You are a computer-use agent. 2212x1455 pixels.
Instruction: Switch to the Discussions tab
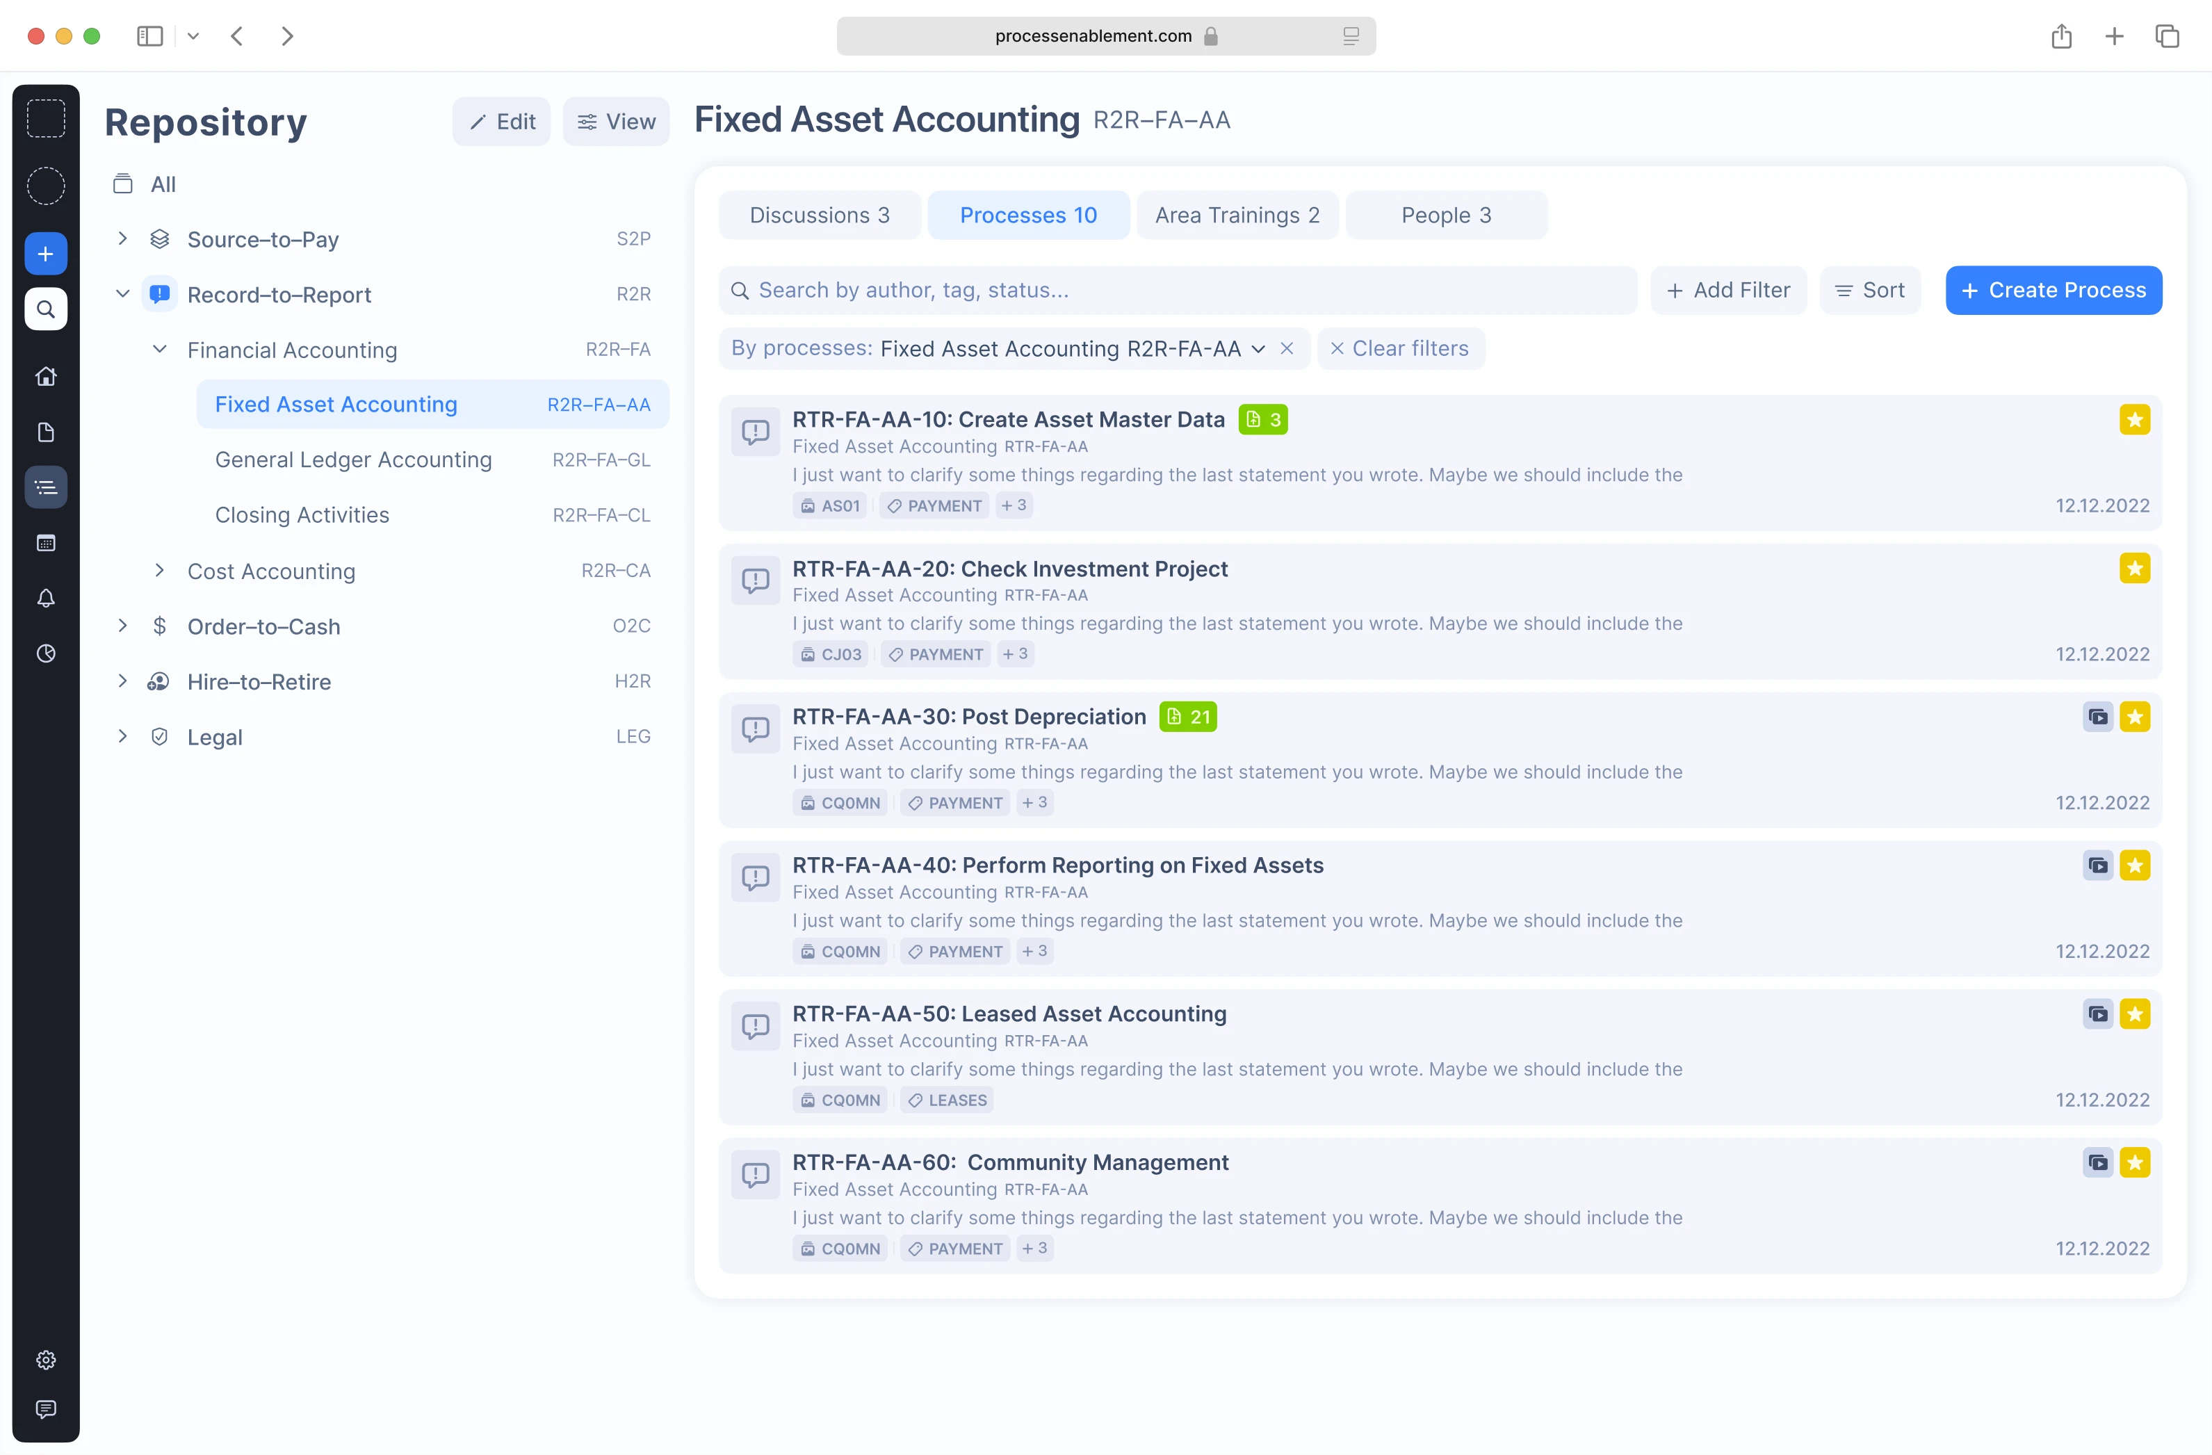tap(819, 216)
